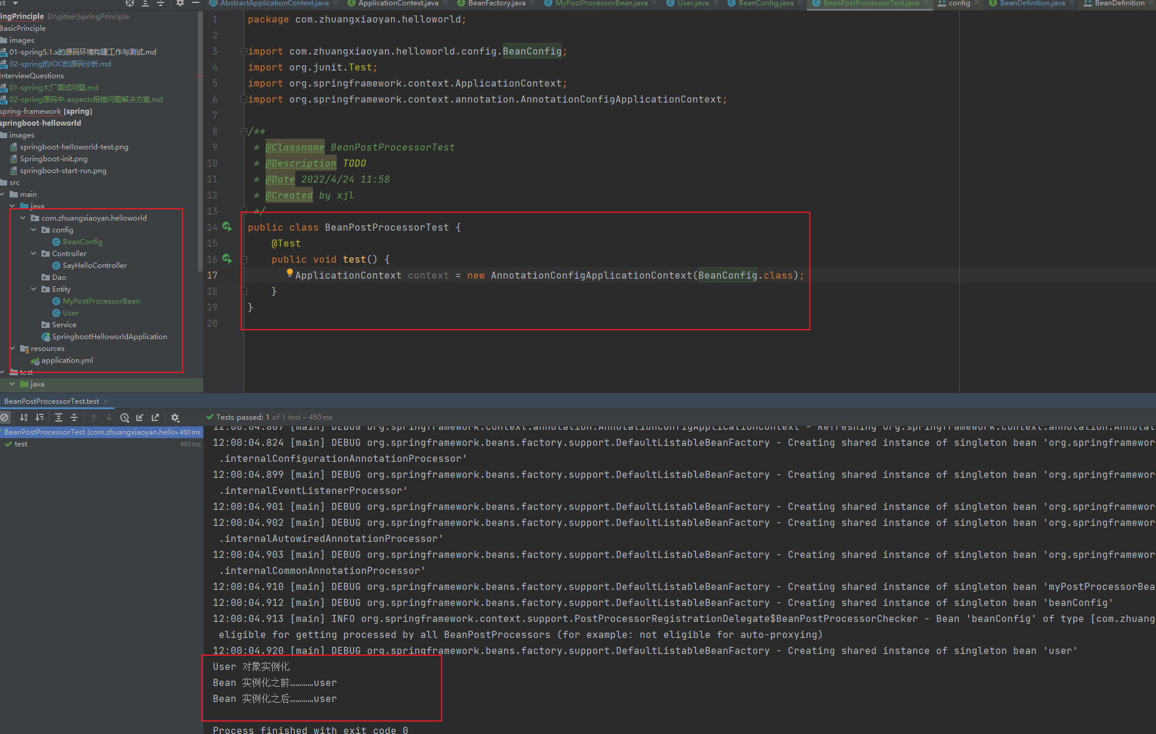
Task: Toggle fold marker at line 8 comment
Action: (x=244, y=131)
